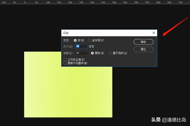Click the 像素 unit label
Screen dimensions: 190x126
click(92, 46)
